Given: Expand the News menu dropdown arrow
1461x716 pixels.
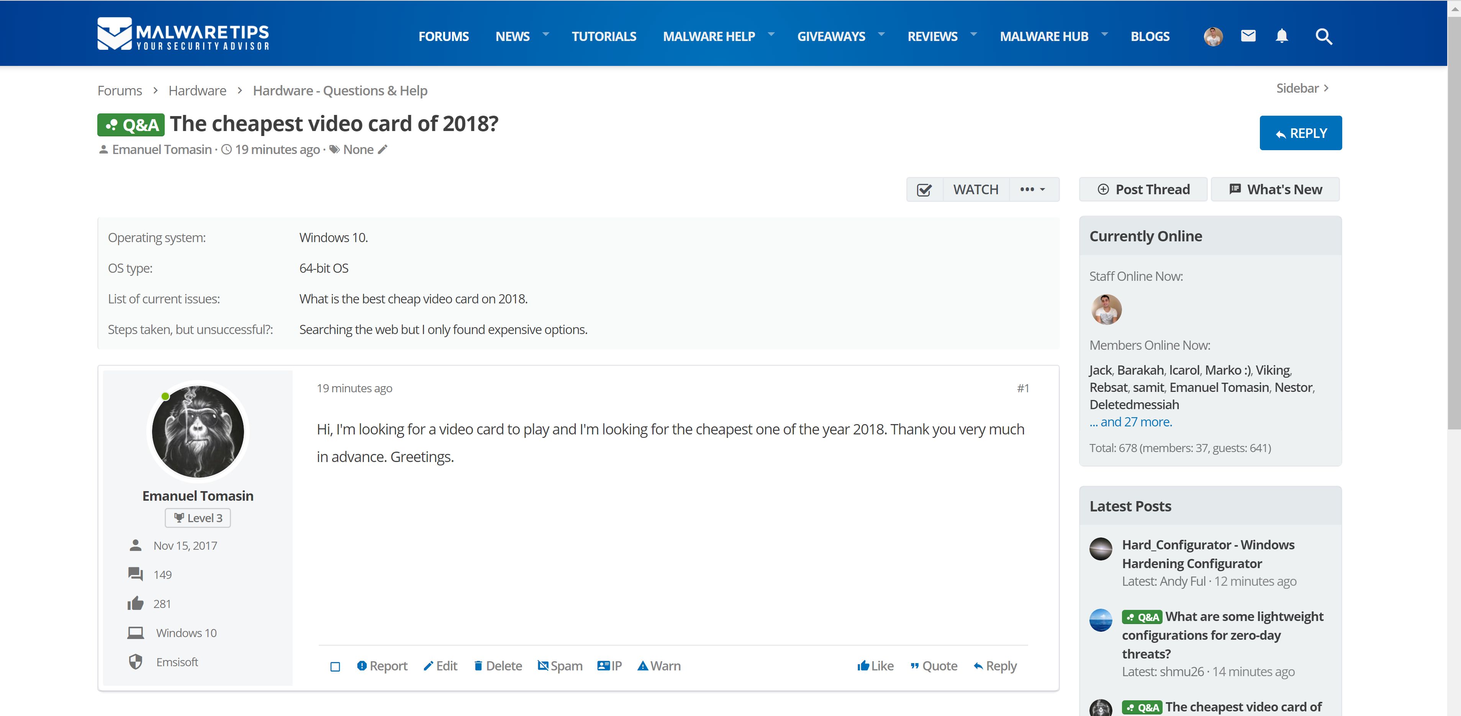Looking at the screenshot, I should coord(545,34).
